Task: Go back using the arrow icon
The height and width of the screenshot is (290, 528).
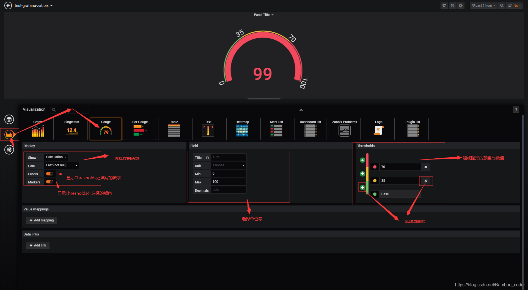Action: point(8,6)
